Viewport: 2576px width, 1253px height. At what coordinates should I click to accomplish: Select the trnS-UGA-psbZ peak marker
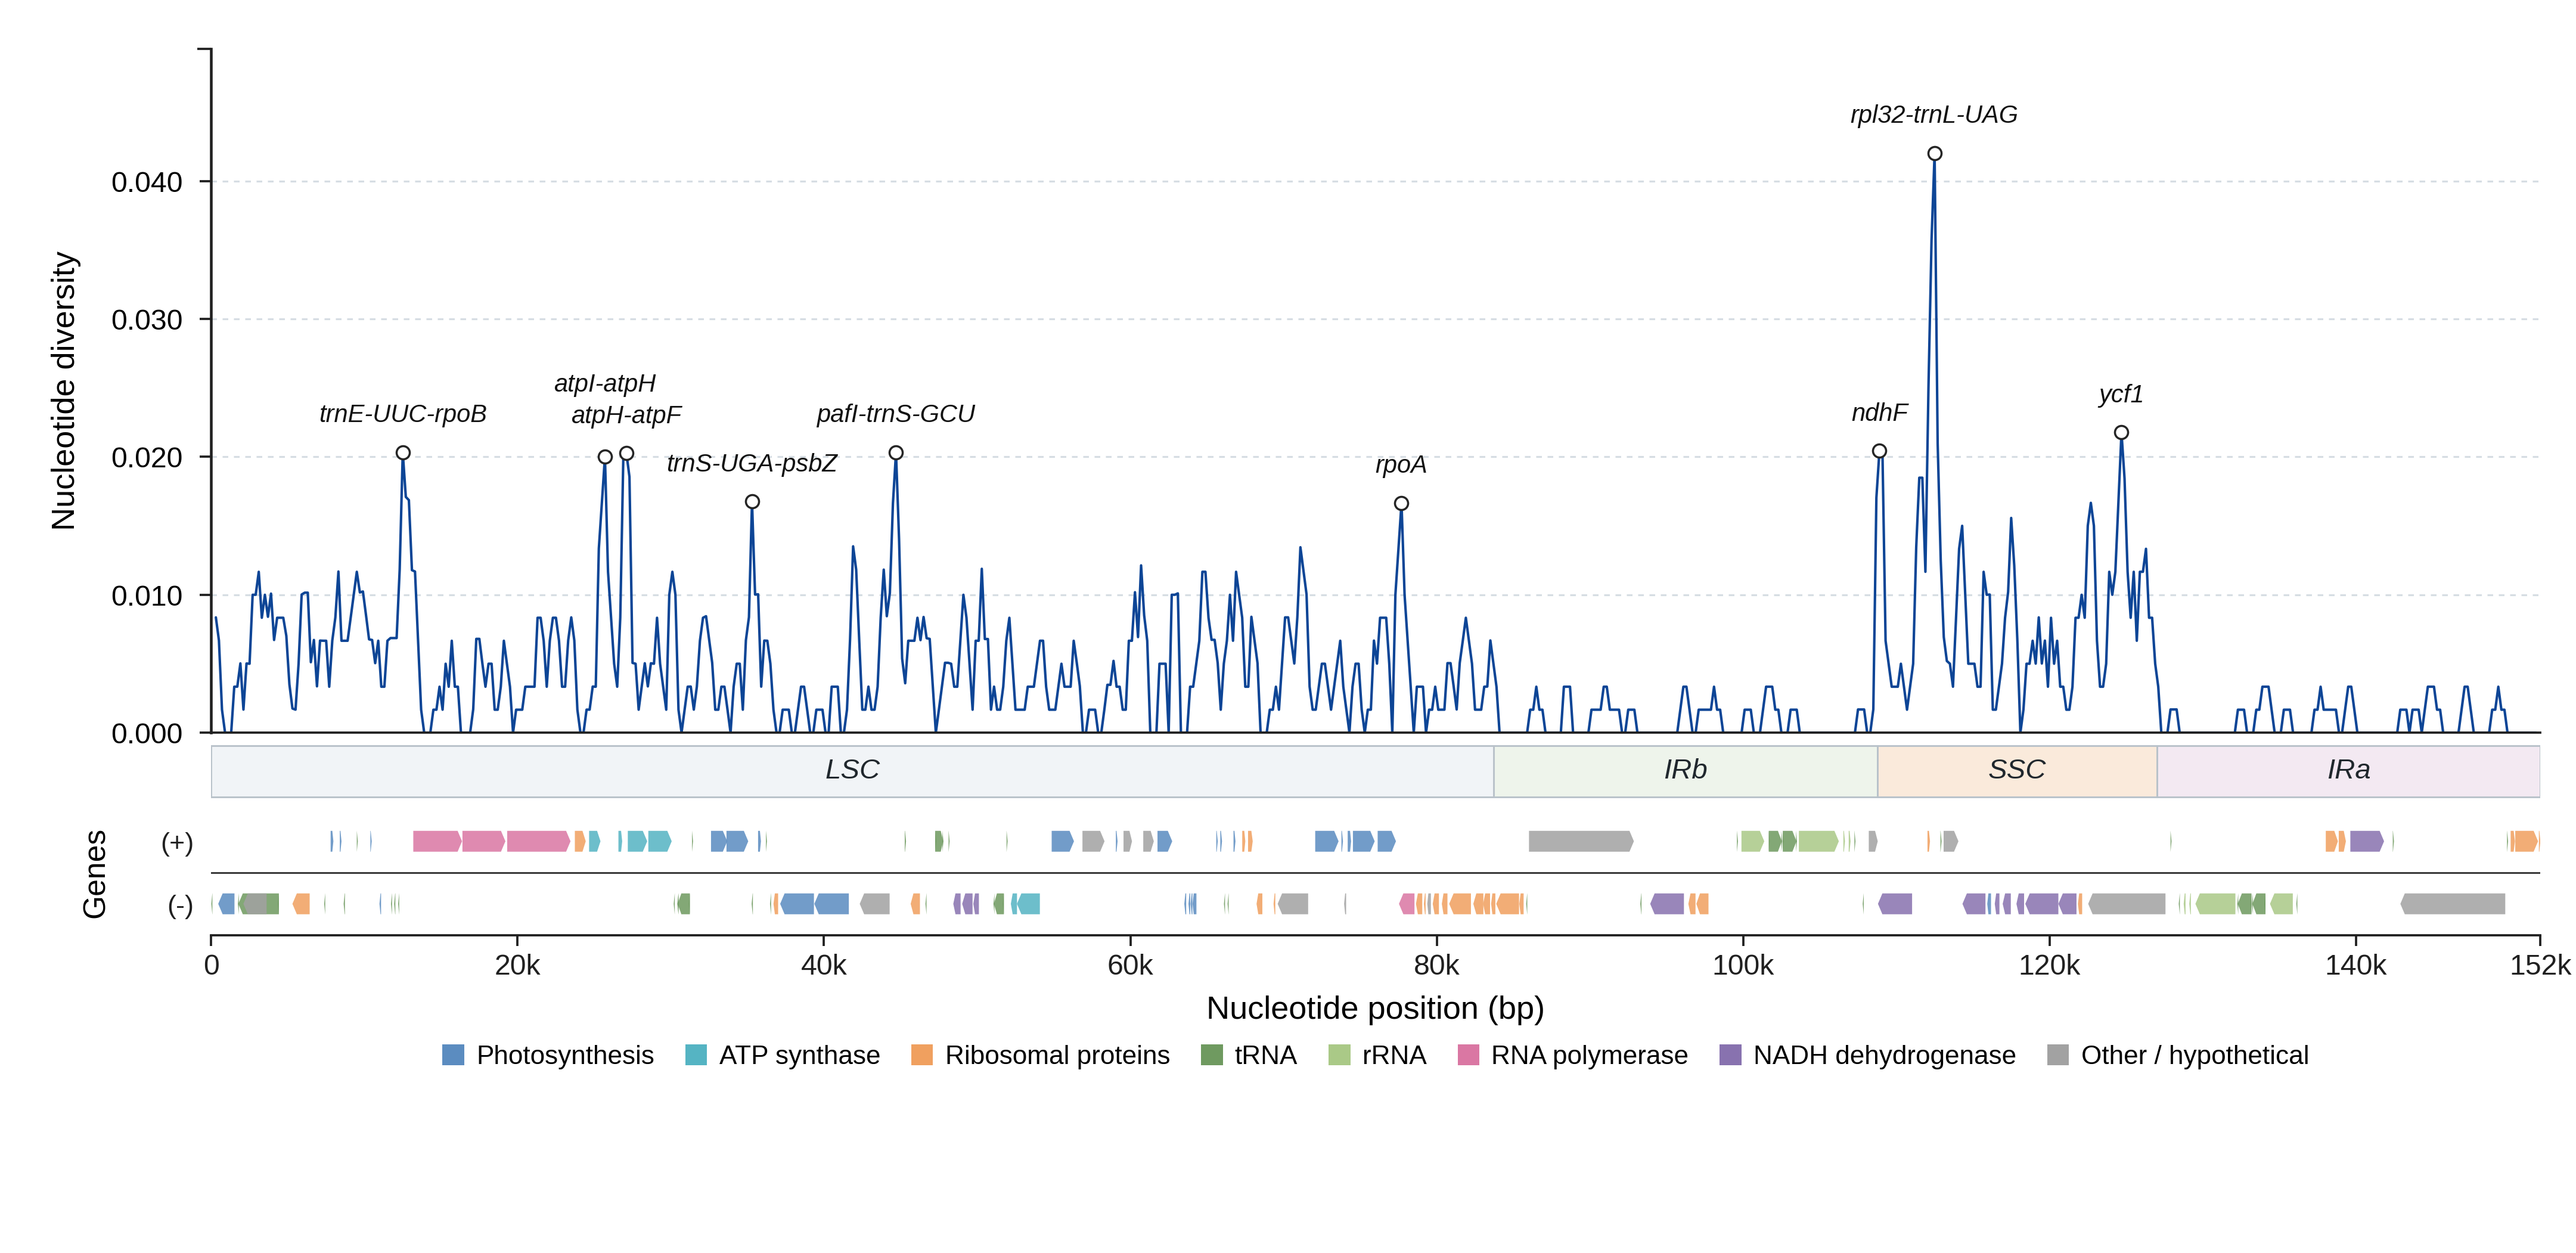(x=752, y=502)
